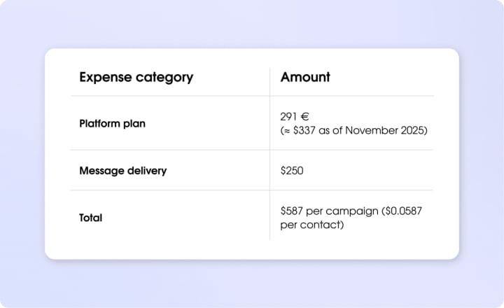The image size is (504, 308).
Task: Click the "$587 per campaign" total text
Action: [323, 211]
